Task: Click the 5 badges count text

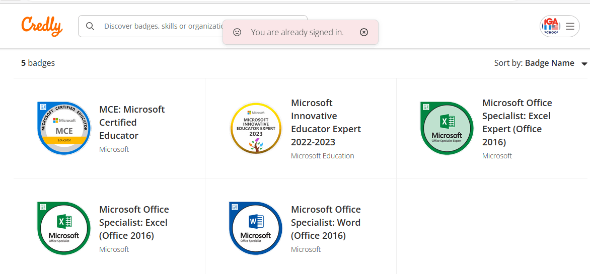Action: click(x=38, y=63)
